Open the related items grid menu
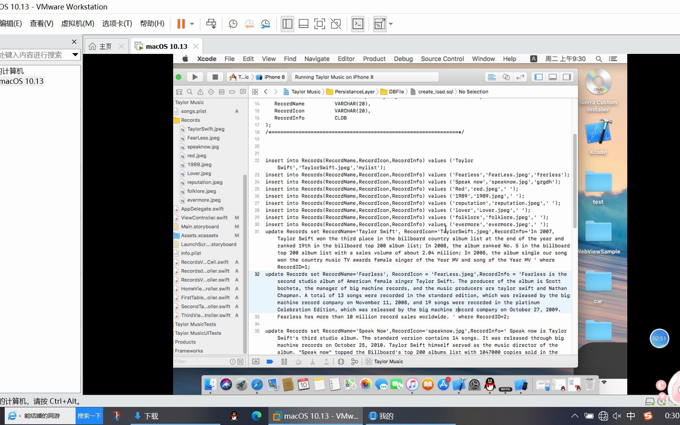 pyautogui.click(x=255, y=92)
